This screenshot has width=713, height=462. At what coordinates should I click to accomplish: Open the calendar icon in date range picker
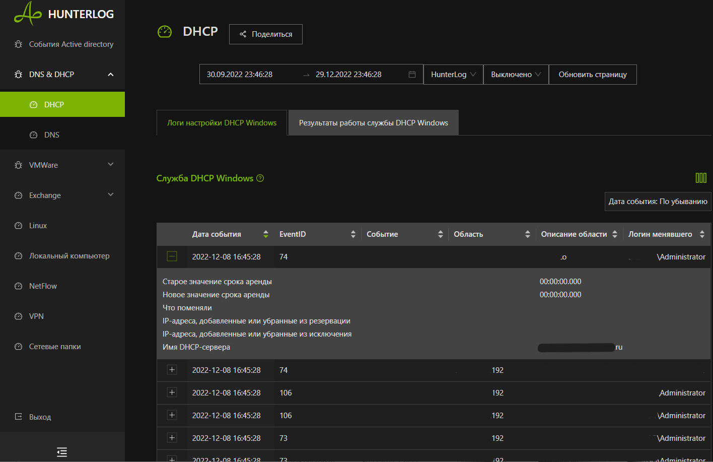412,75
